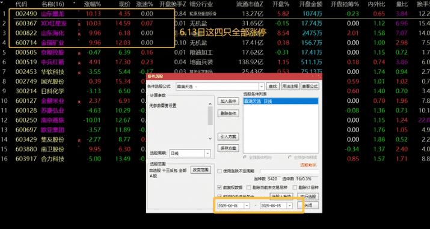Screen dimensions: 430x229
Task: Click the 计算参数 scrollbar thumb
Action: click(x=210, y=115)
